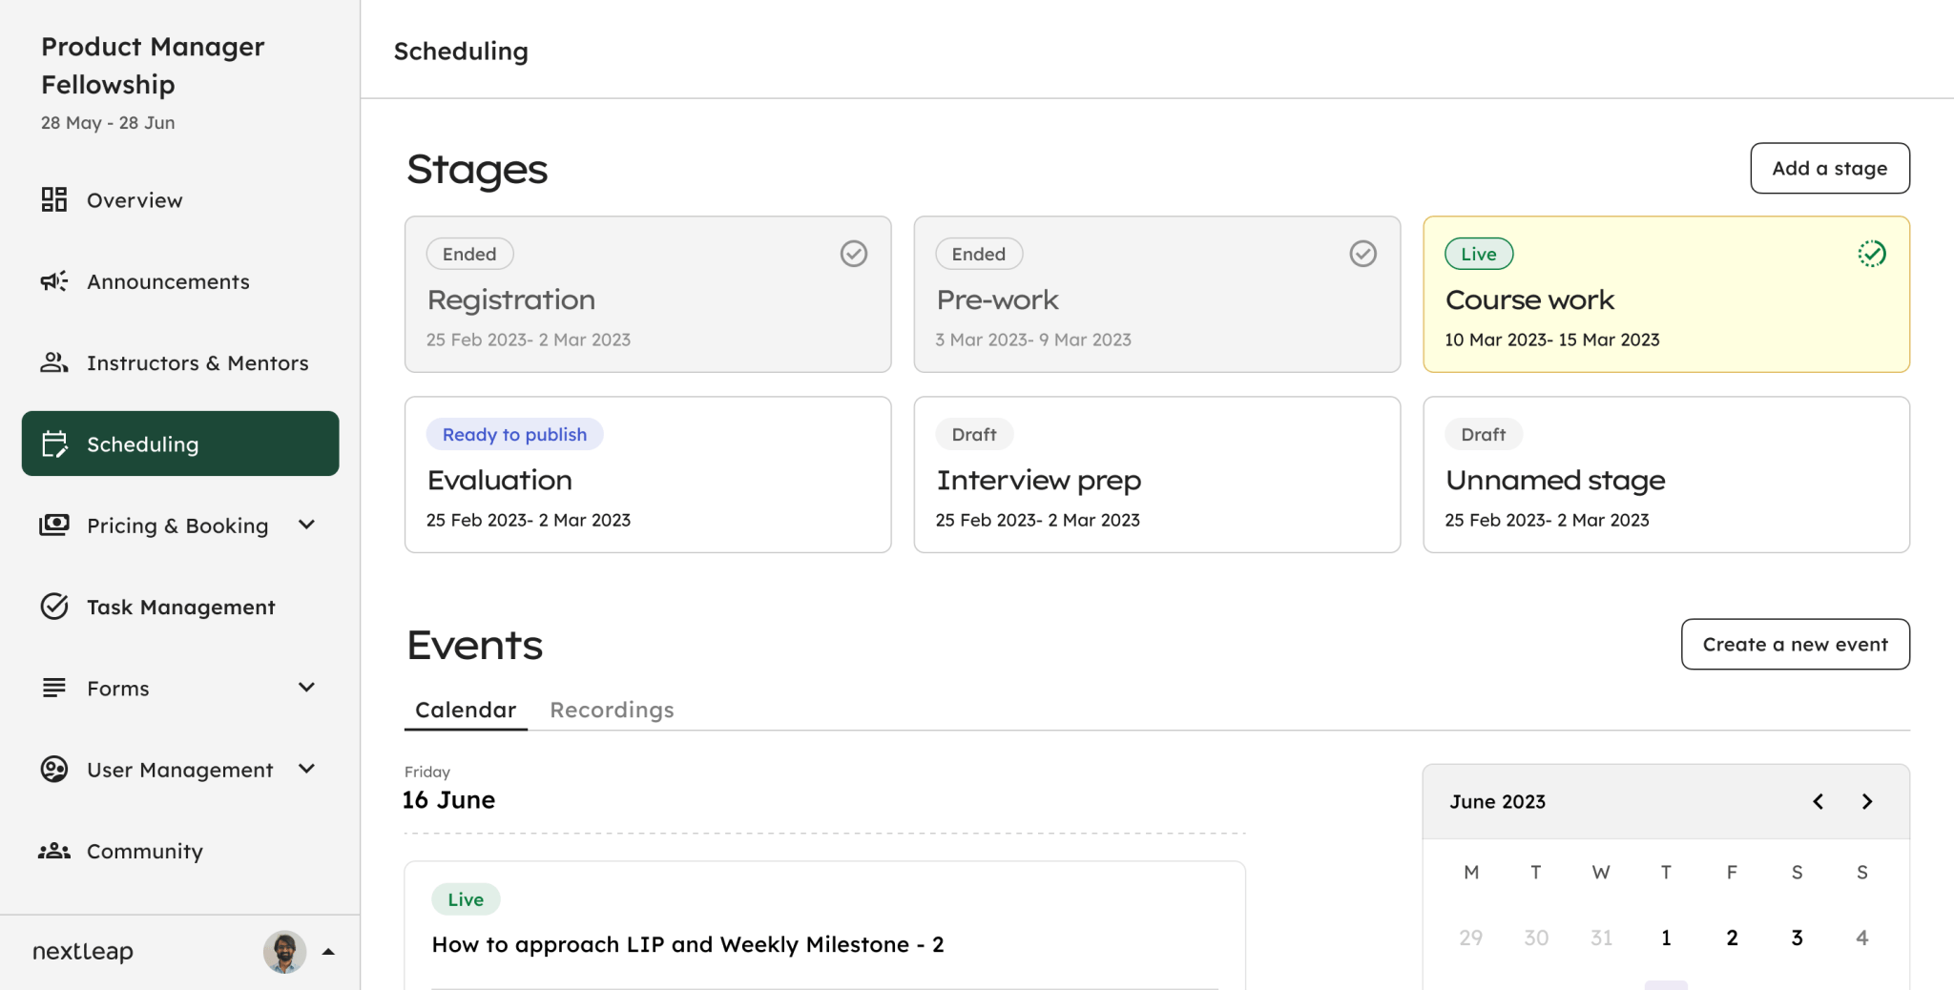Expand the User Management chevron
The height and width of the screenshot is (990, 1954).
[x=306, y=769]
